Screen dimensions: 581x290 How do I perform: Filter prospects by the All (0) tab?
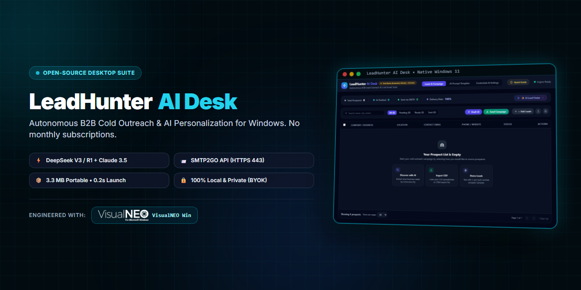392,113
